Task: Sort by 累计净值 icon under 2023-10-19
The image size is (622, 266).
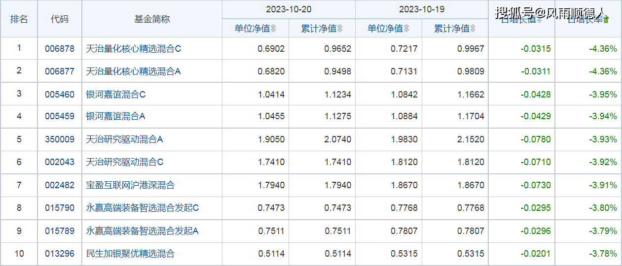Action: 473,29
